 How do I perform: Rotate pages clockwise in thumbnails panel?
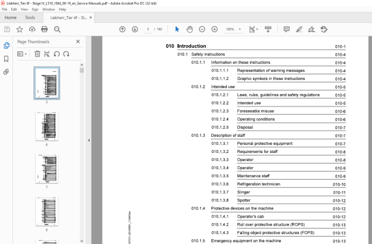point(66,54)
